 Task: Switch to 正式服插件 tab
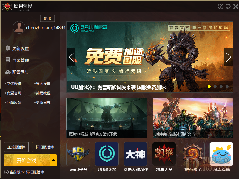16,147
